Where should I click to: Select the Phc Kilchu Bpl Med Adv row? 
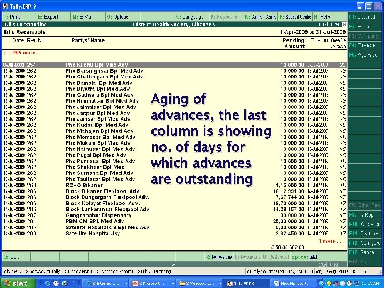click(174, 65)
